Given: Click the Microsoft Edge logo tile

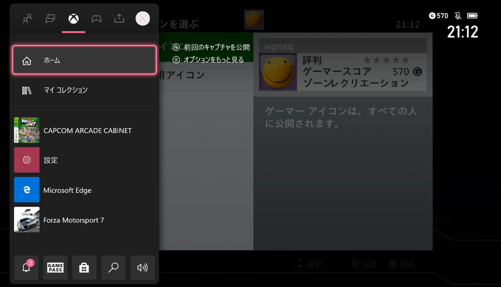Looking at the screenshot, I should (27, 190).
